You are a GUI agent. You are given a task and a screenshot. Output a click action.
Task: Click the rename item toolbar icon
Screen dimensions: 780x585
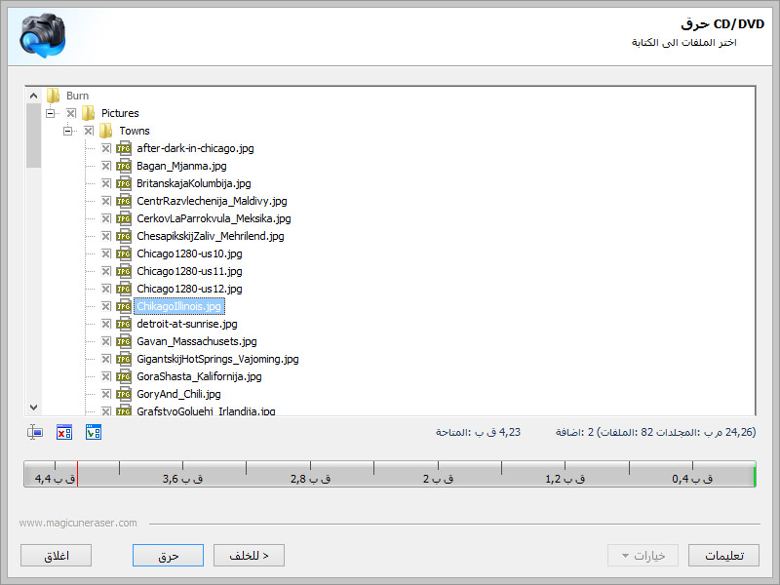(x=35, y=432)
